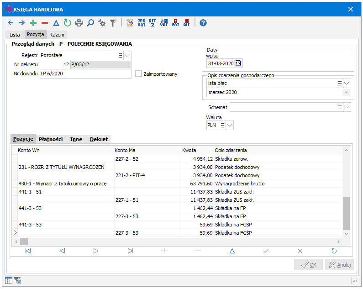Refresh data with green circular arrow toolbar icon
Viewport: 363px width, 289px height.
click(68, 23)
